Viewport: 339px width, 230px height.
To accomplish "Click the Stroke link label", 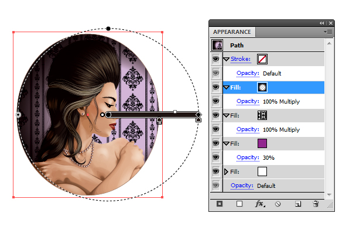I will click(x=241, y=59).
